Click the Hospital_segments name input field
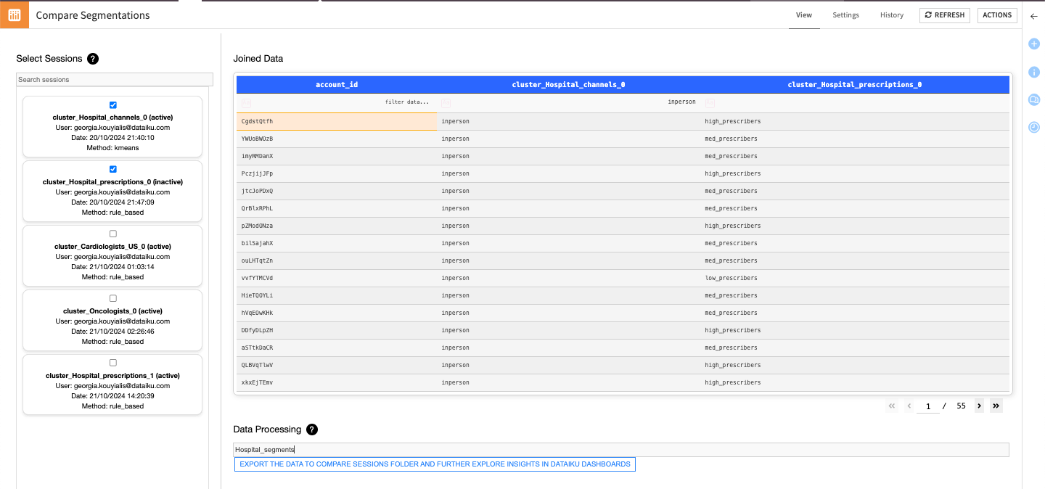This screenshot has width=1045, height=489. tap(621, 450)
